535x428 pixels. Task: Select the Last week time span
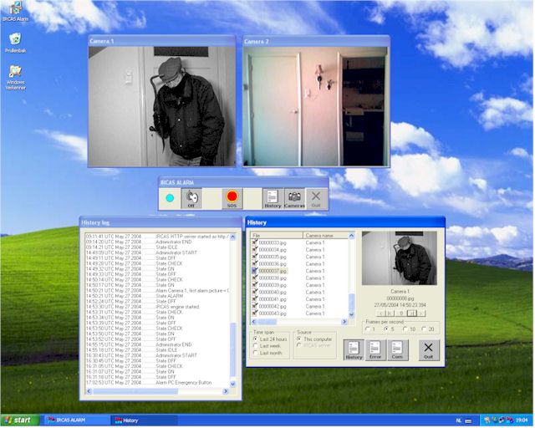pos(267,346)
